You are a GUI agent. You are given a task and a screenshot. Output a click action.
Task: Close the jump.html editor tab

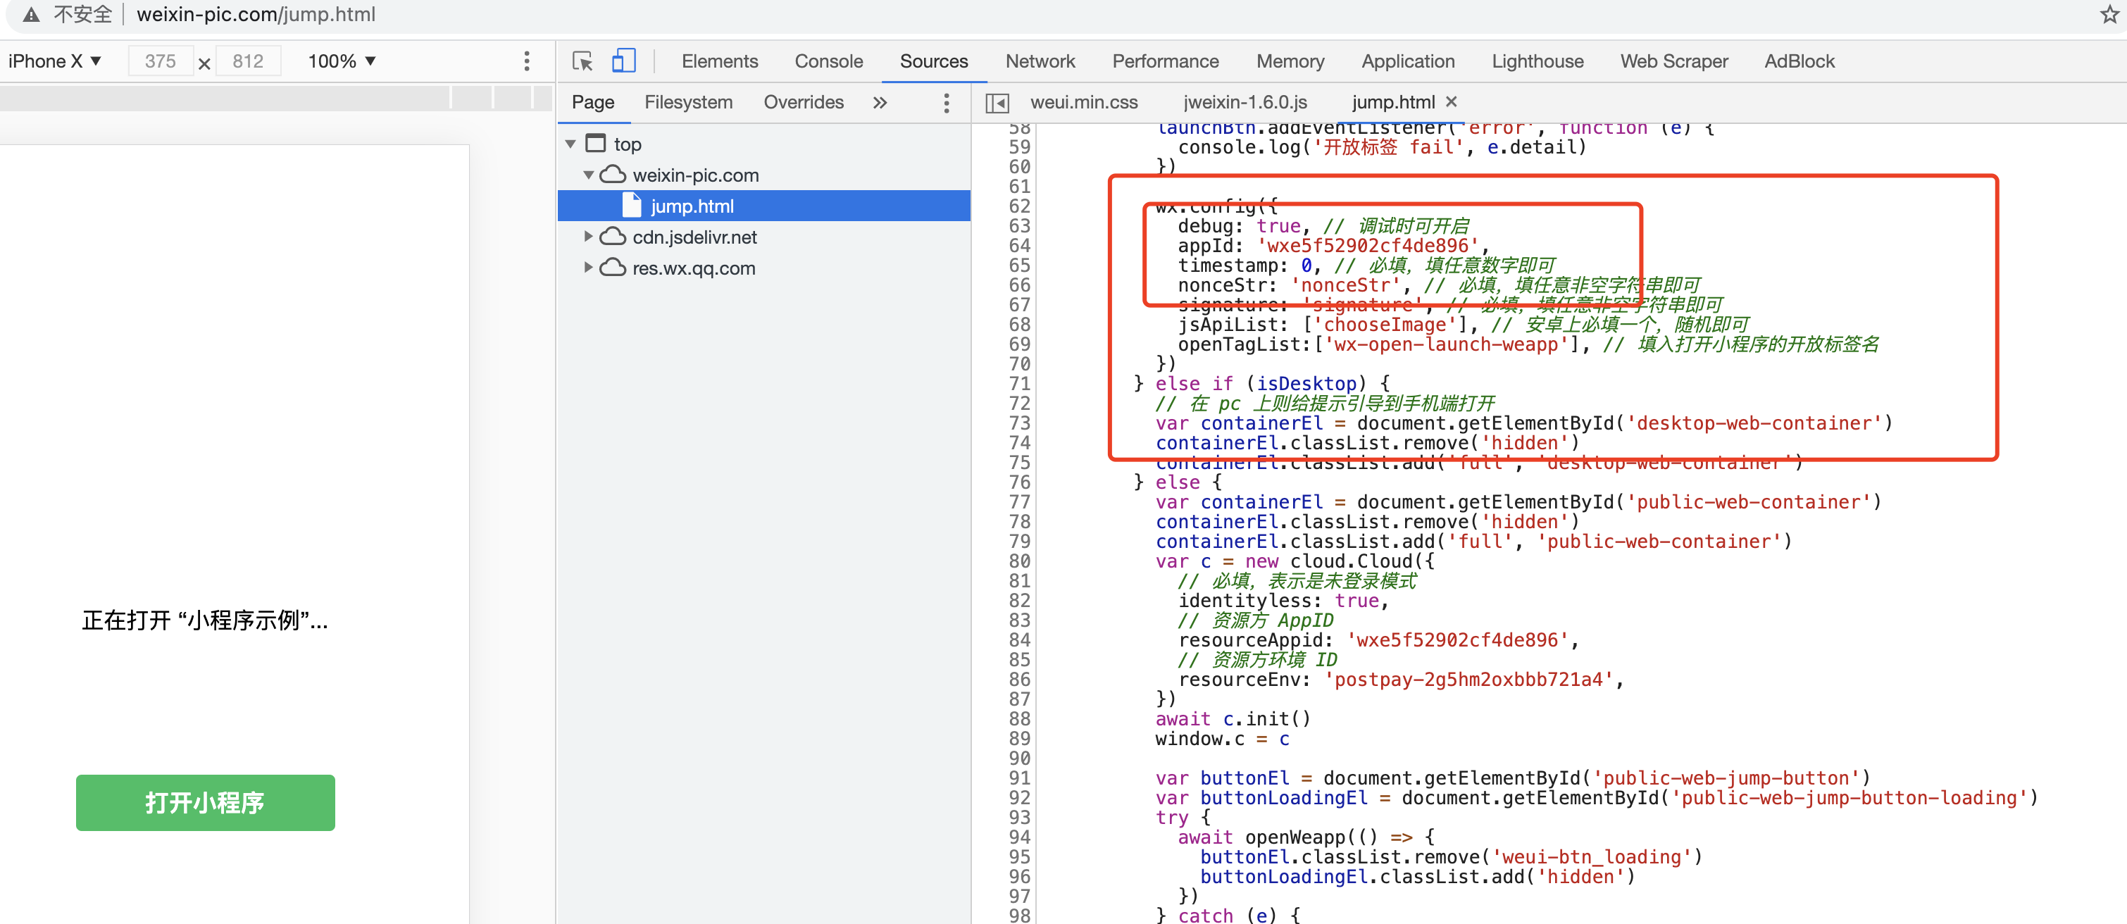pyautogui.click(x=1452, y=101)
